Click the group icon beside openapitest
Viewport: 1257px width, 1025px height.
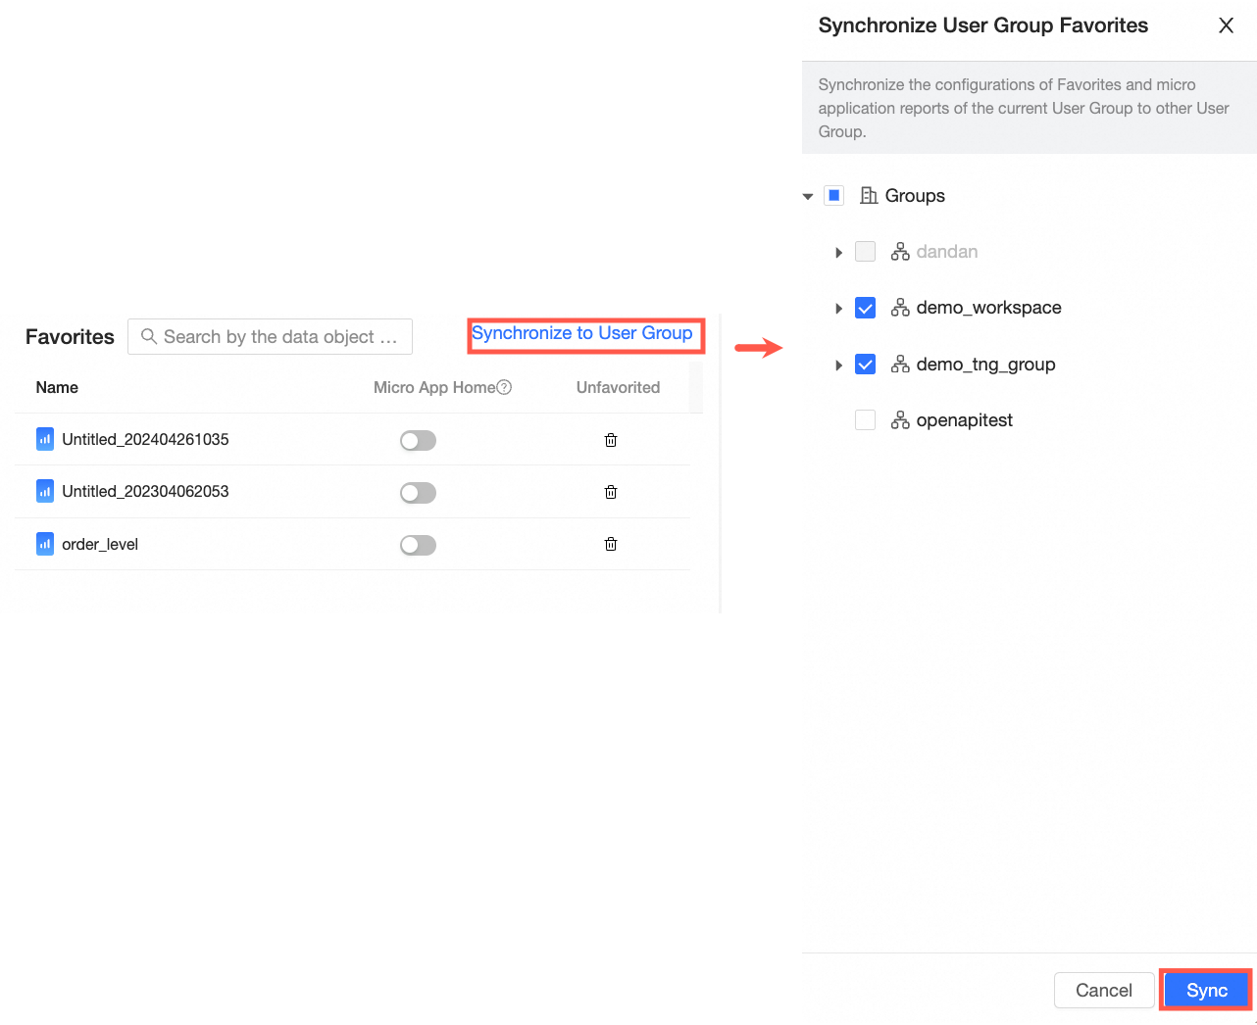coord(900,420)
